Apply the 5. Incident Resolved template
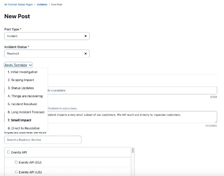The width and height of the screenshot is (224, 176). point(26,104)
